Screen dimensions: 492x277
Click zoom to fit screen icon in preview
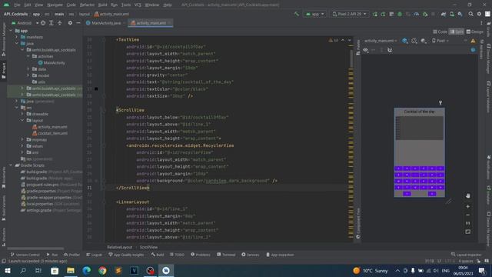pyautogui.click(x=468, y=232)
